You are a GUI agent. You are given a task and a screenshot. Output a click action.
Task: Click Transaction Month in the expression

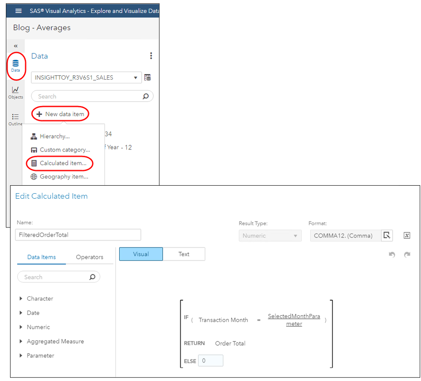[223, 320]
